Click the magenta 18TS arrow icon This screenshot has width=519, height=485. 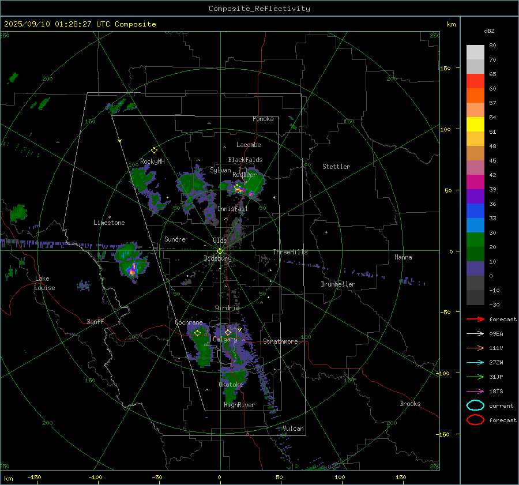pos(475,391)
